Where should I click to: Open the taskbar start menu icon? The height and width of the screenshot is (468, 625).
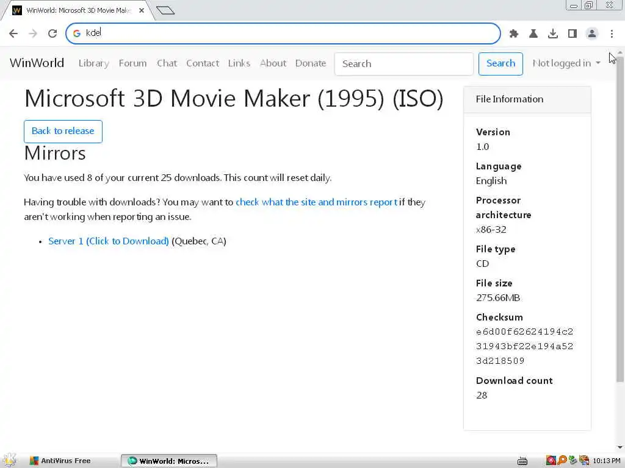(x=10, y=461)
